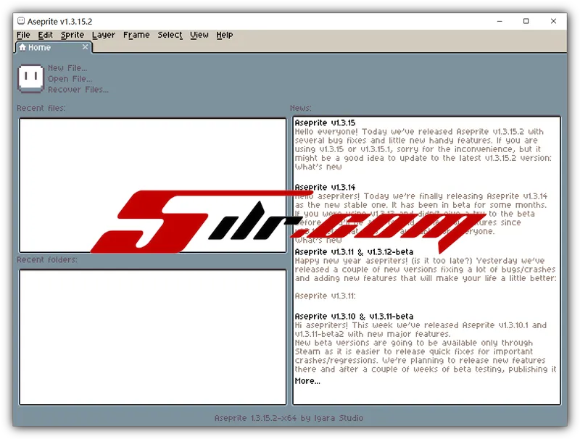Click the Aseprite face logo icon
Viewport: 580px width, 439px height.
click(30, 78)
